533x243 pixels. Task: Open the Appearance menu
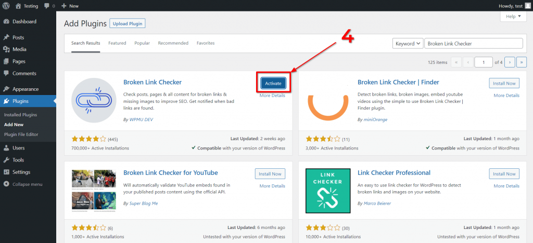(x=26, y=89)
